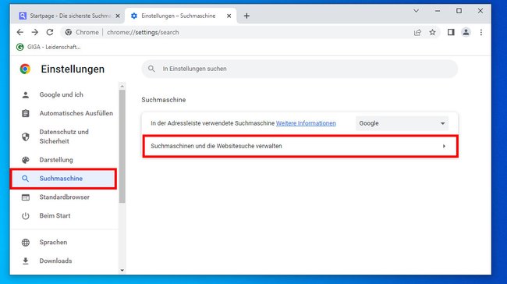Click the magnifier icon for Suchmaschine
The image size is (507, 284).
pos(25,179)
